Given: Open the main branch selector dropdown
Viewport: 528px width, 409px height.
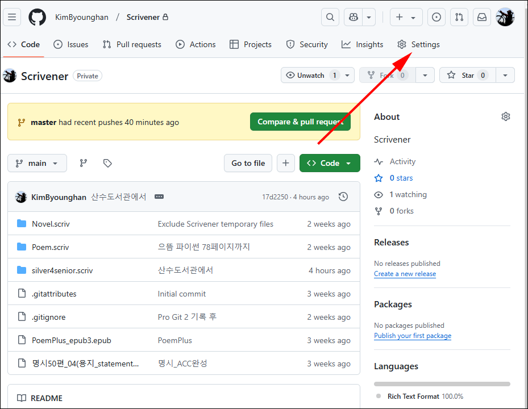Looking at the screenshot, I should [x=37, y=163].
